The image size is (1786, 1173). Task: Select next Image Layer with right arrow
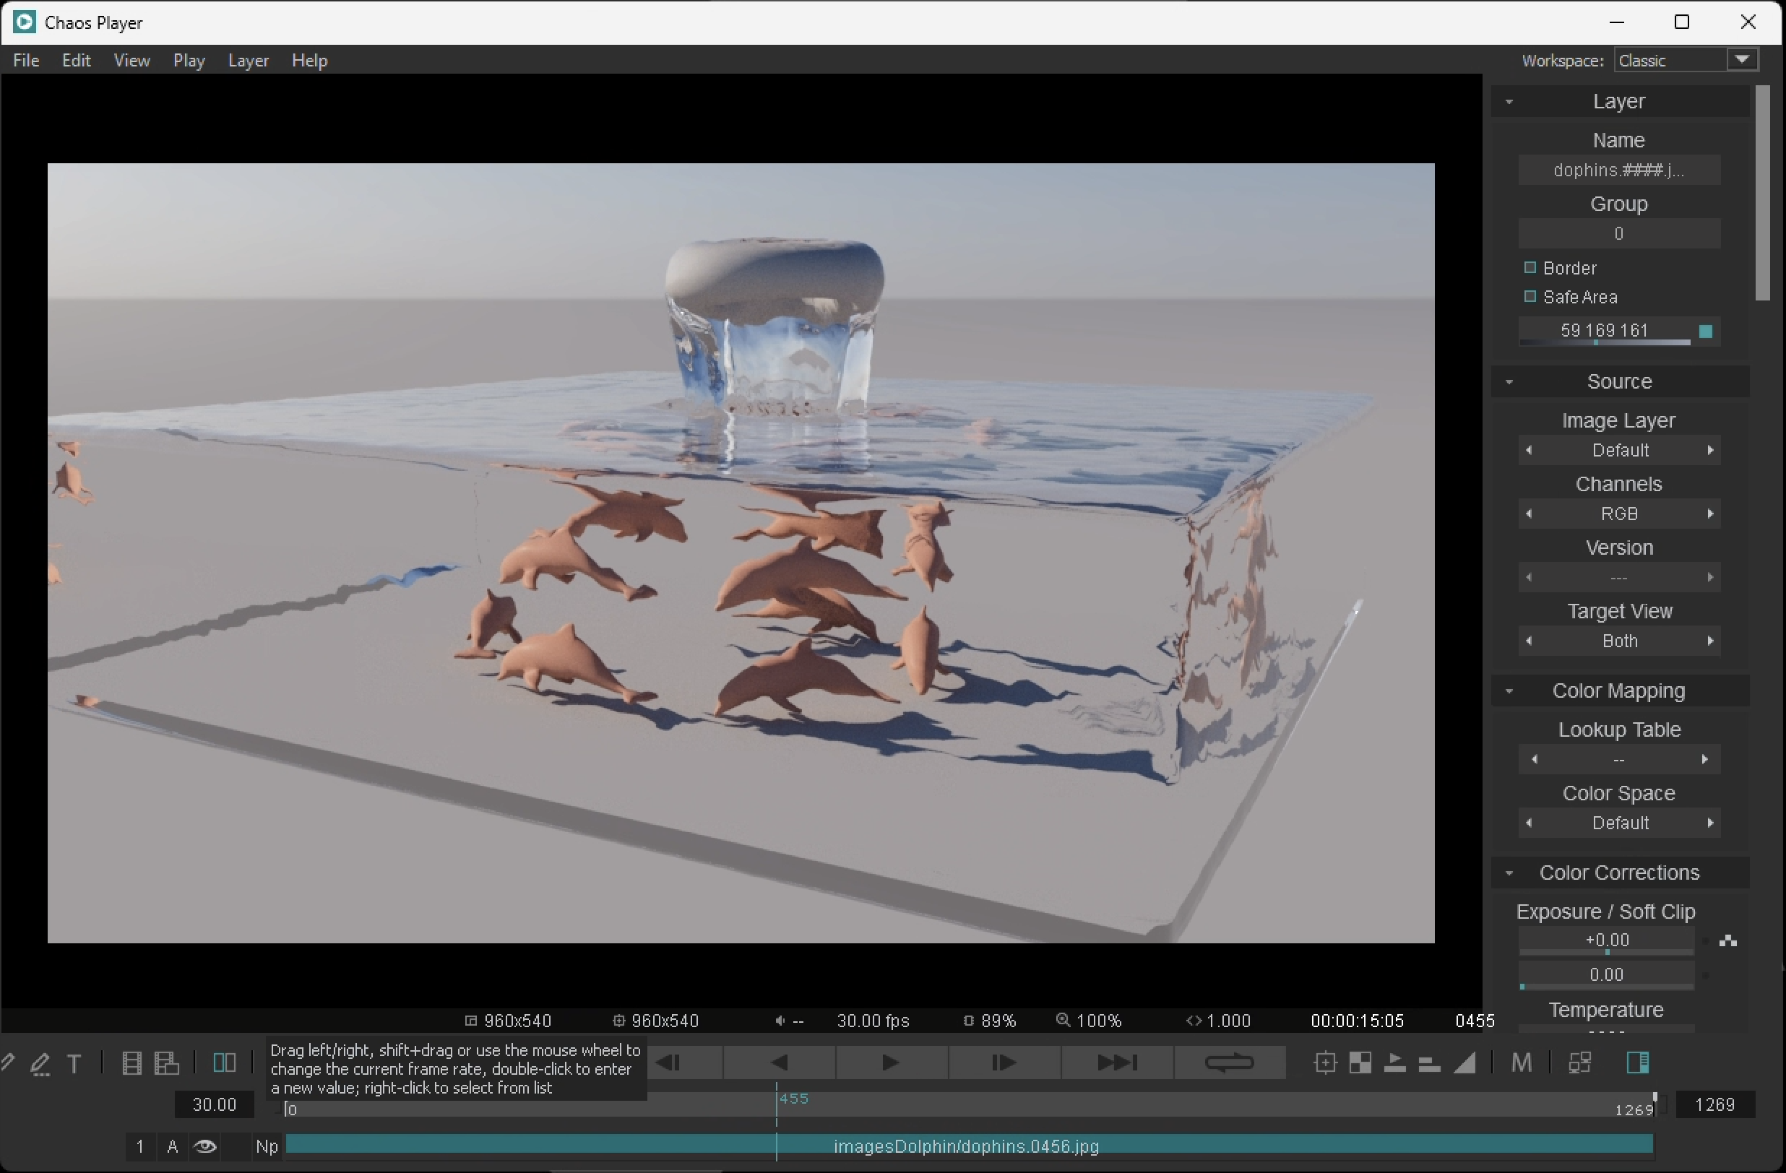1710,450
